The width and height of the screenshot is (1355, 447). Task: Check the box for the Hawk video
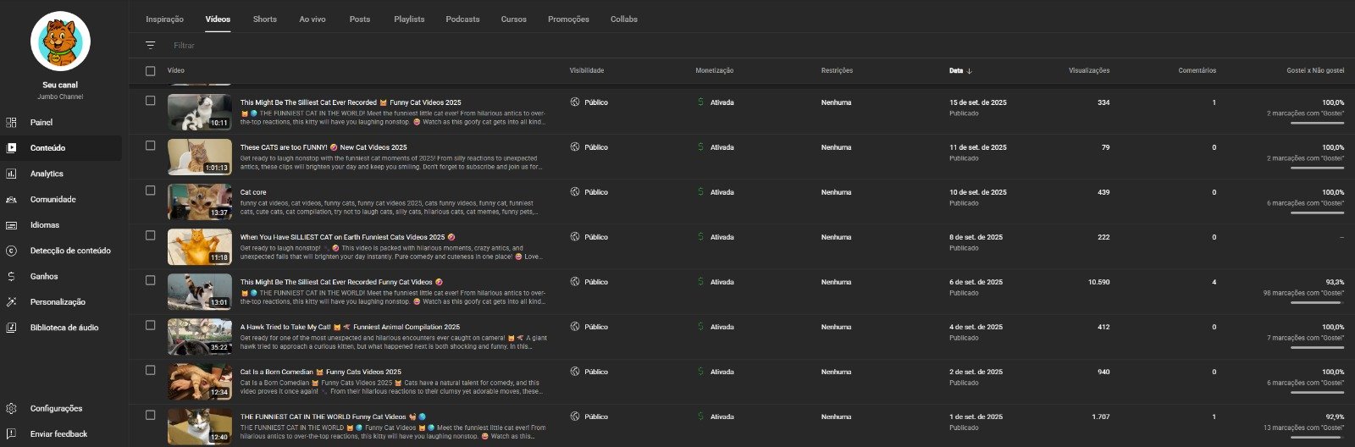[151, 325]
